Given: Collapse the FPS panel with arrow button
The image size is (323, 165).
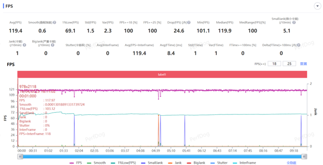Looking at the screenshot, I should 317,6.
